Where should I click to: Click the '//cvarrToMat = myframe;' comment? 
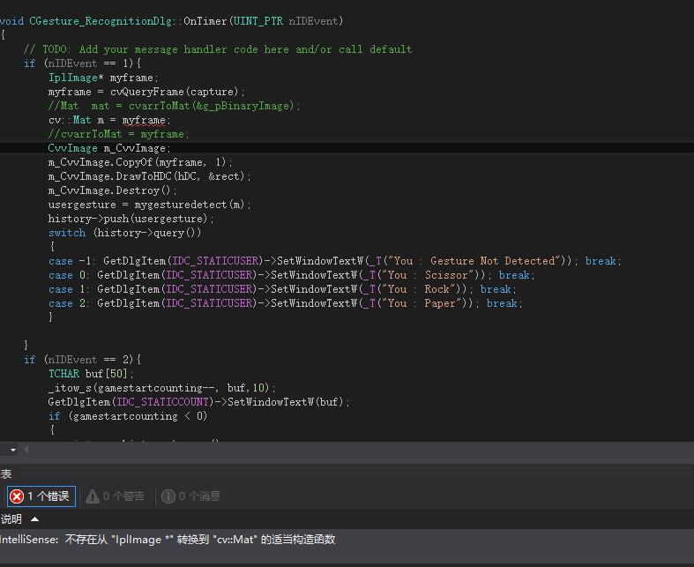[x=119, y=134]
